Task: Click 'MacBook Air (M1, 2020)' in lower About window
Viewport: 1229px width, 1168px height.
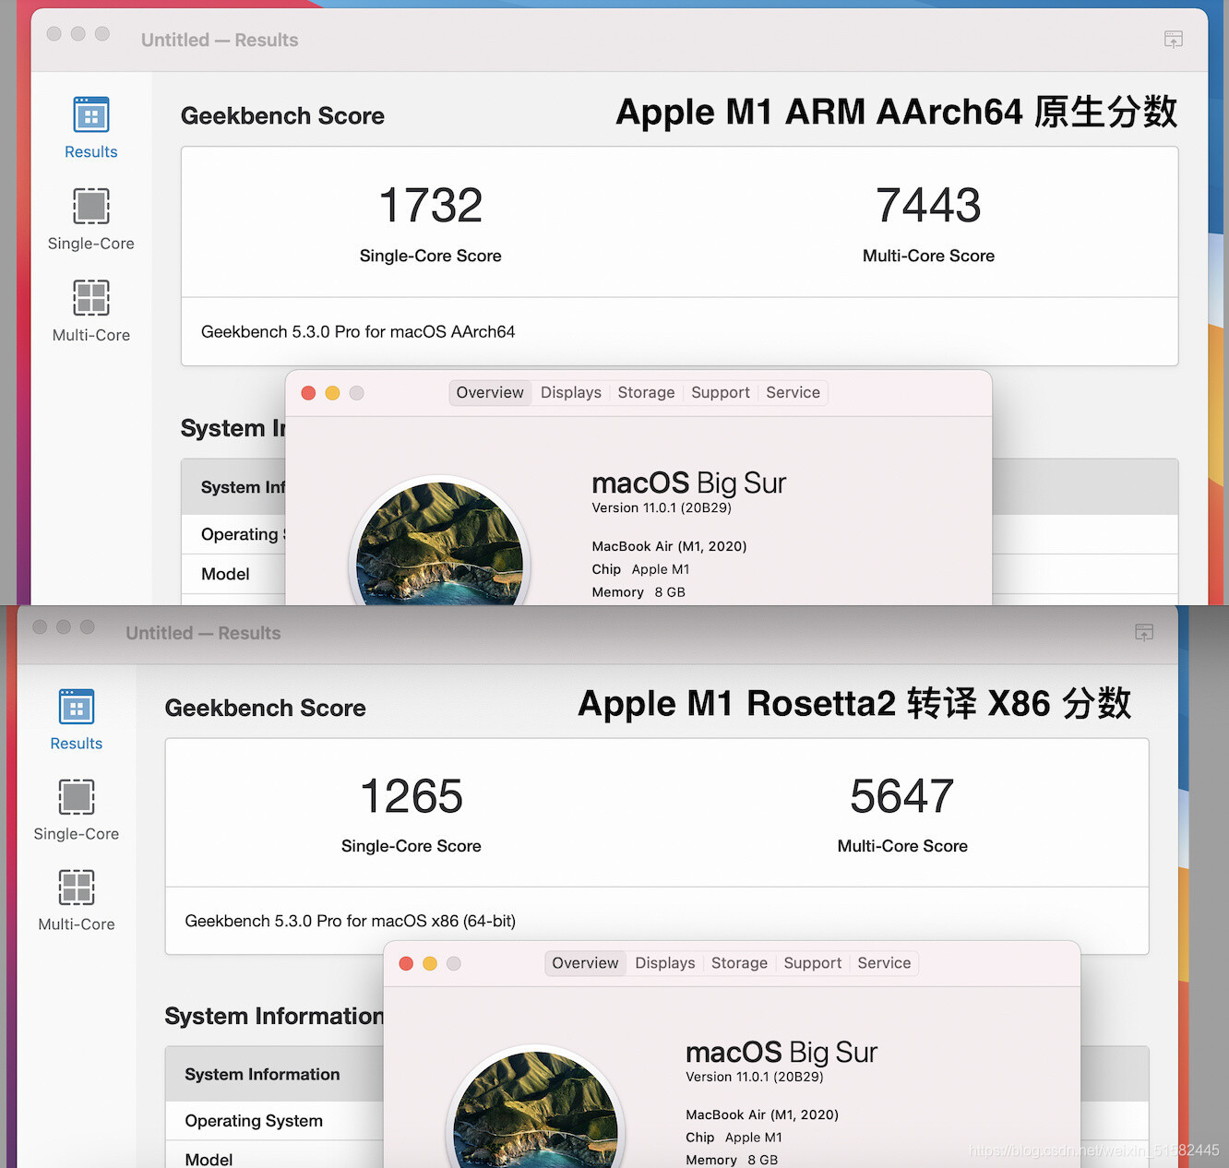Action: point(762,1114)
